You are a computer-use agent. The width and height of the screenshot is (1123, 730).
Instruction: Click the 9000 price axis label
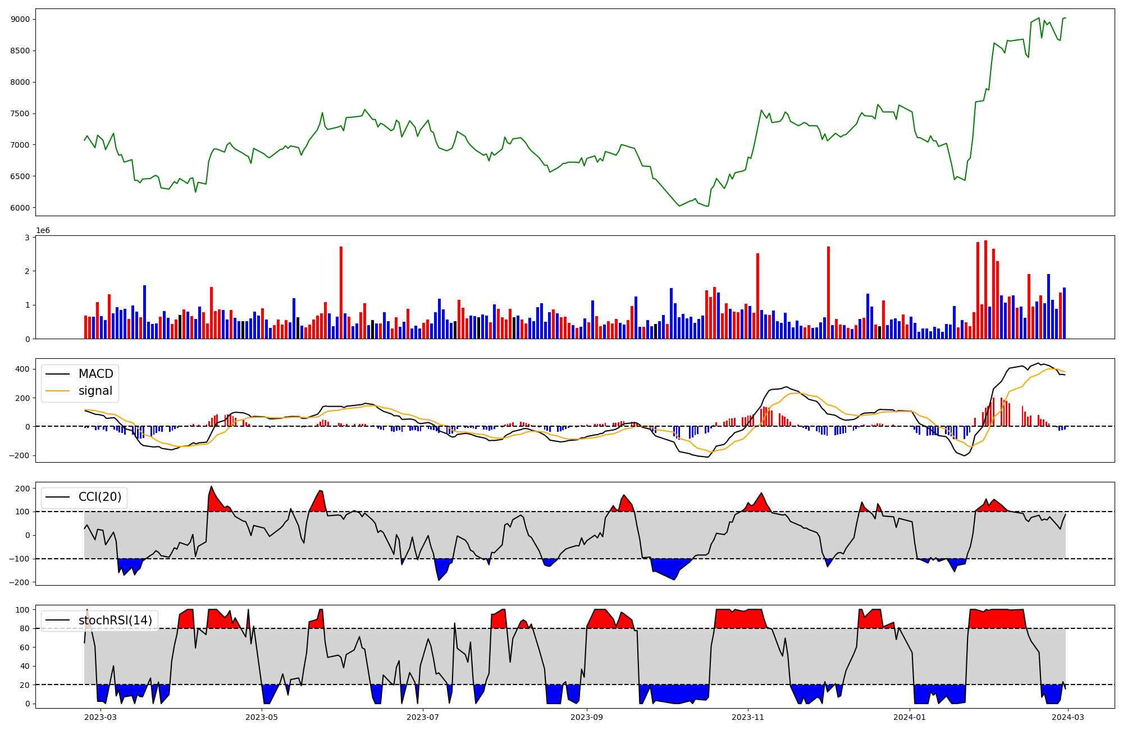[x=20, y=19]
